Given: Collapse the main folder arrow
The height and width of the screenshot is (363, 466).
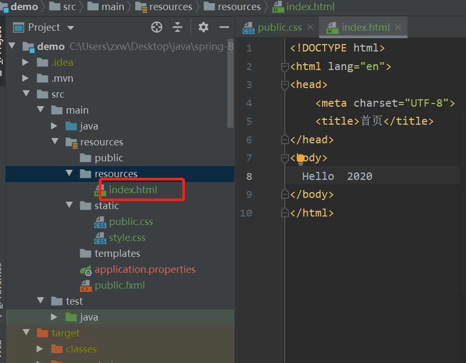Looking at the screenshot, I should click(x=41, y=109).
